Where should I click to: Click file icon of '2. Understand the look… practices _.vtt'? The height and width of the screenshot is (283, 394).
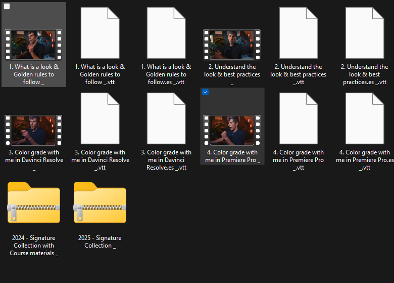click(298, 33)
